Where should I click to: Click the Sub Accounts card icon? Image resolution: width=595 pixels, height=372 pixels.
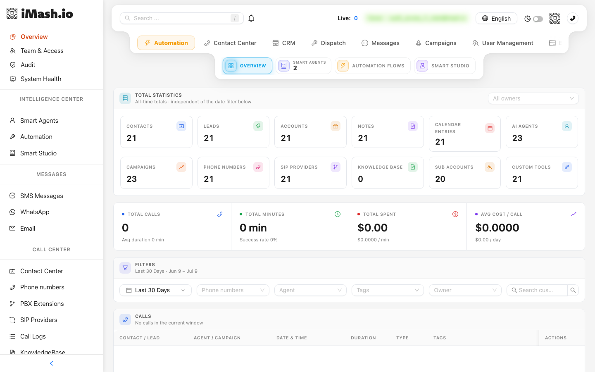coord(490,167)
